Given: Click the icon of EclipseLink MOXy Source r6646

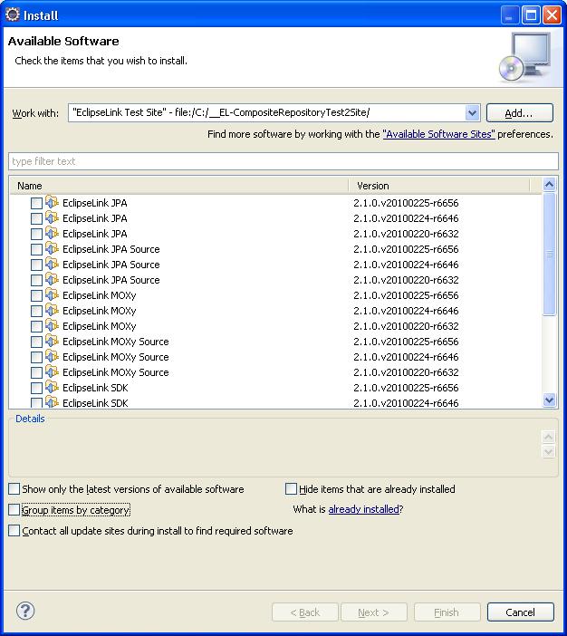Looking at the screenshot, I should tap(52, 356).
